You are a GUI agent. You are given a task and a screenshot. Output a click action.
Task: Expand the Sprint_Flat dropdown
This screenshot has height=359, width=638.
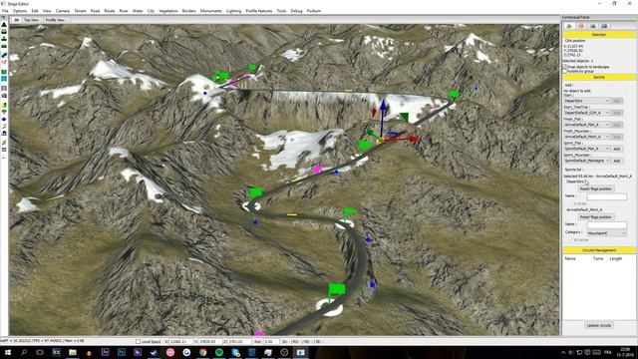point(586,149)
